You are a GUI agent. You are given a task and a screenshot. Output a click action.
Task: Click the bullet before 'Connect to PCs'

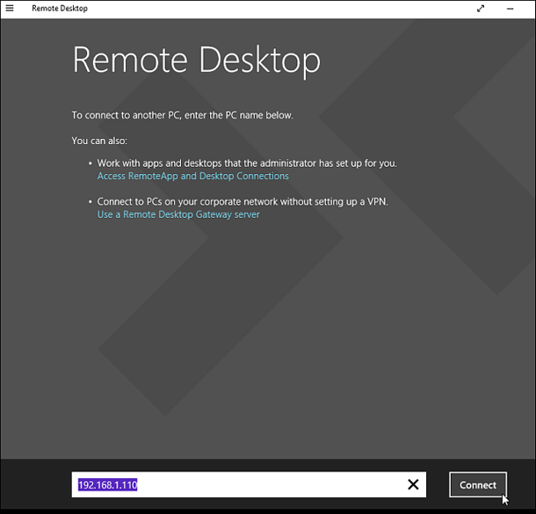click(x=90, y=202)
